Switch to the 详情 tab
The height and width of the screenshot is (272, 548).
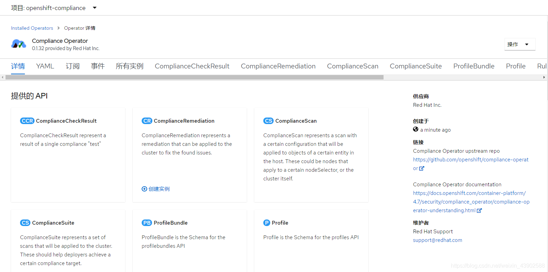[18, 66]
